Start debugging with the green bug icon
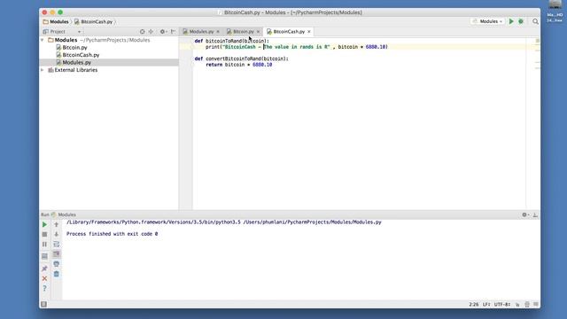The image size is (567, 319). [x=521, y=21]
